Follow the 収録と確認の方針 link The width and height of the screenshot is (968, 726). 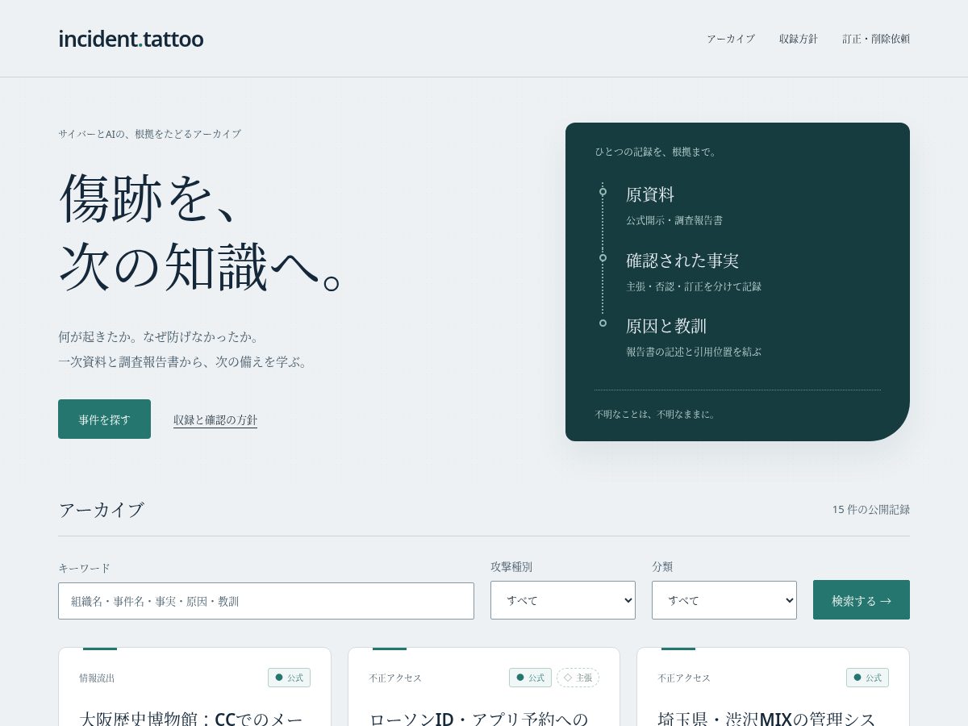(x=215, y=419)
